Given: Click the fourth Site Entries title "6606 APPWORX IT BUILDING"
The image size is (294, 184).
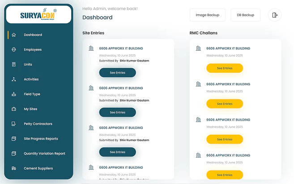Looking at the screenshot, I should pyautogui.click(x=121, y=167).
